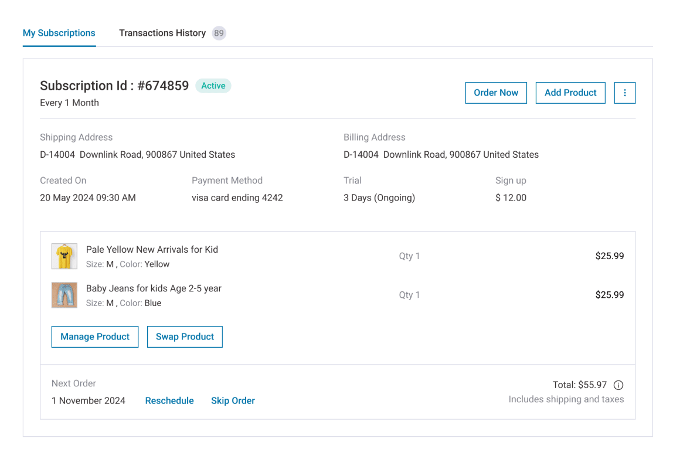Click the Qty 1 label for the t-shirt
This screenshot has width=680, height=462.
(x=409, y=256)
